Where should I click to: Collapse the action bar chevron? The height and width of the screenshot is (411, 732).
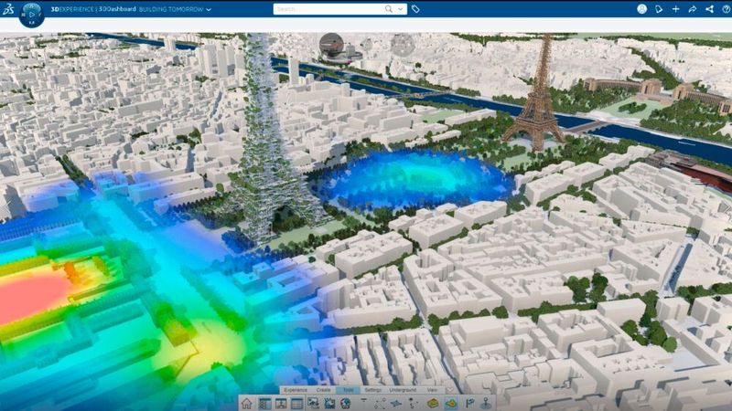pos(450,390)
